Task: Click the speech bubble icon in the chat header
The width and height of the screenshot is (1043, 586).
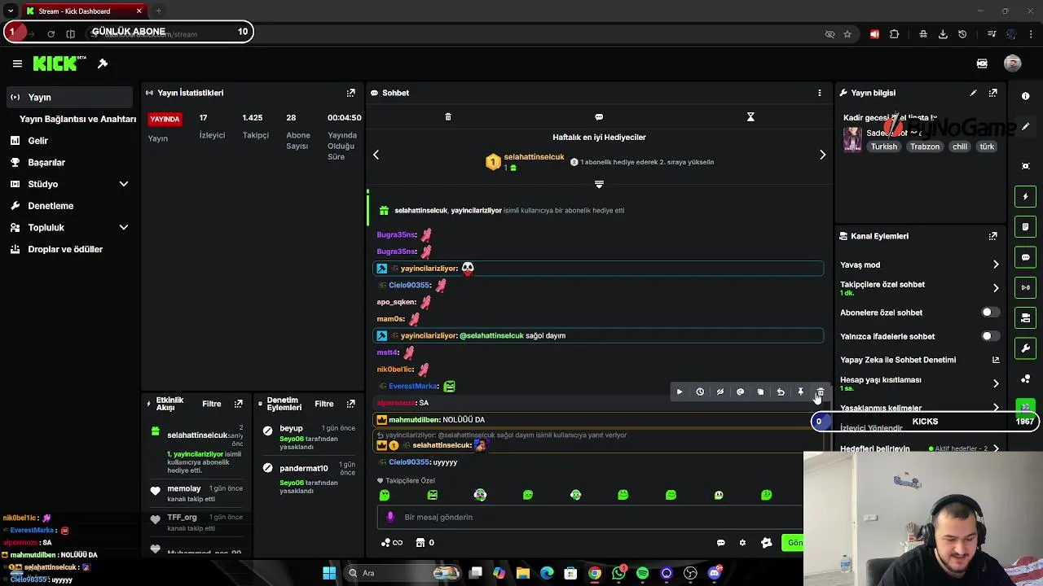Action: 599,117
